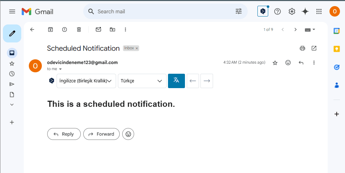The image size is (345, 173).
Task: Delete the email using the trash icon
Action: pos(79,29)
